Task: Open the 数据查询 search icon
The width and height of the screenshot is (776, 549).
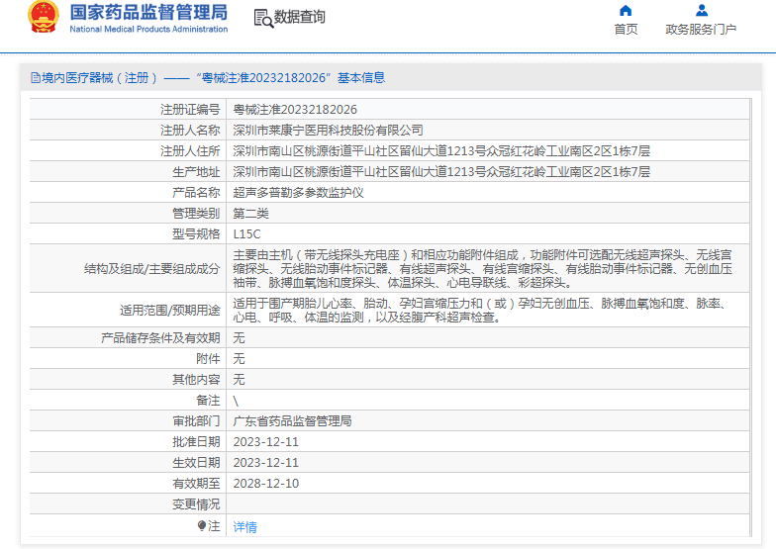Action: coord(263,18)
